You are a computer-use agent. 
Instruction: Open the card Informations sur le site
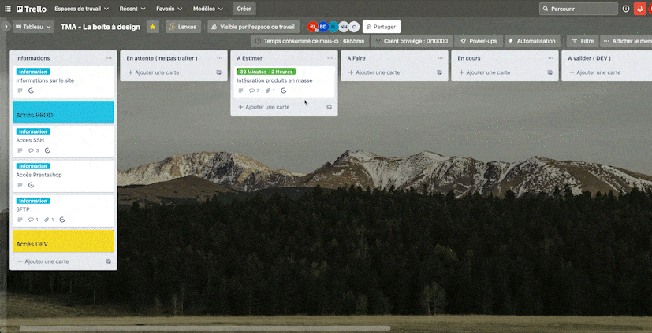pos(63,82)
